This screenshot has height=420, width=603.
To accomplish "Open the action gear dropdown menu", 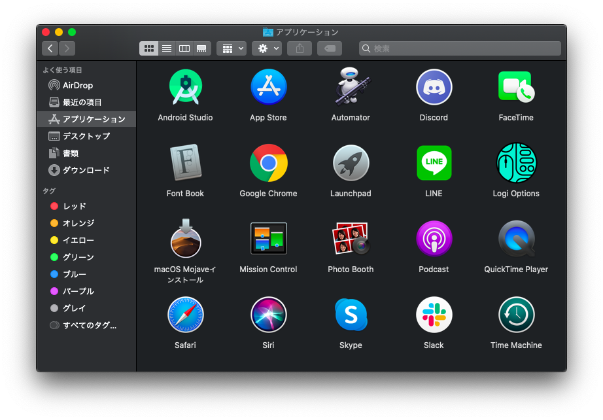I will (x=266, y=48).
